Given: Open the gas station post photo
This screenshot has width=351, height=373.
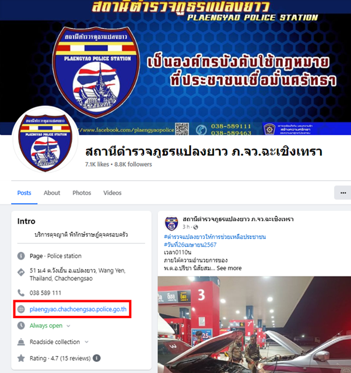Looking at the screenshot, I should tap(254, 325).
